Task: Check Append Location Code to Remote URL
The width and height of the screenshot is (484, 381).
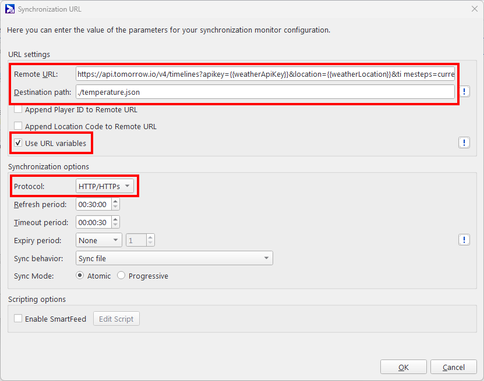Action: pos(19,126)
